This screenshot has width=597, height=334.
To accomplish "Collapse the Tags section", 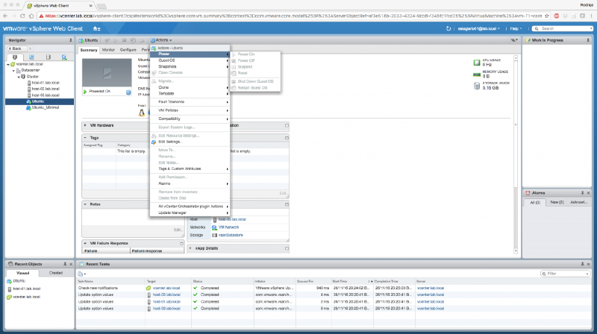I will (x=85, y=138).
